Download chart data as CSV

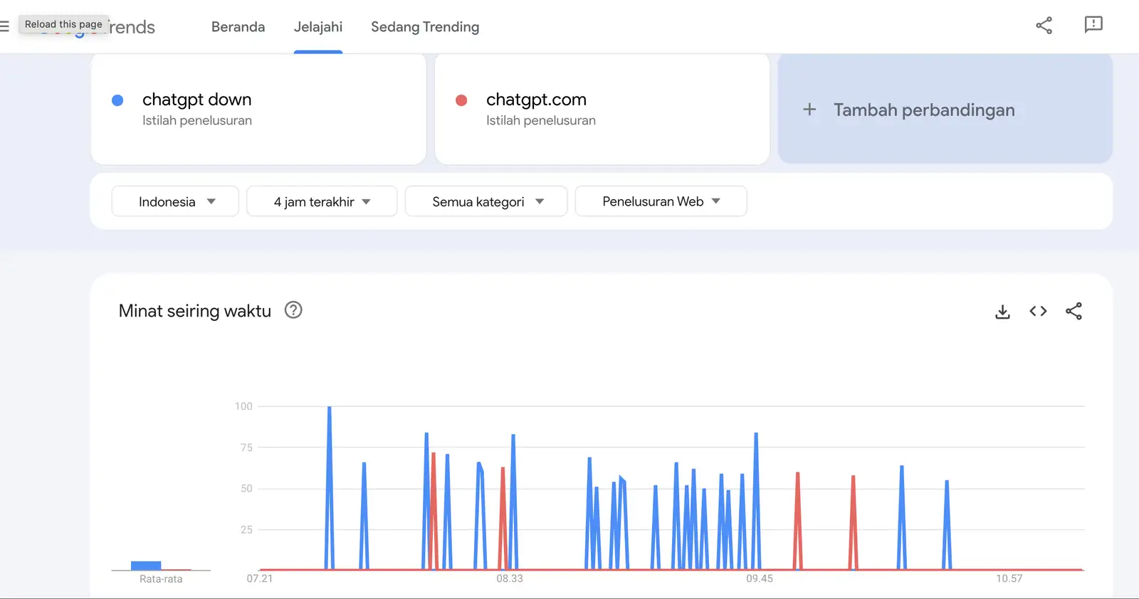coord(1002,312)
